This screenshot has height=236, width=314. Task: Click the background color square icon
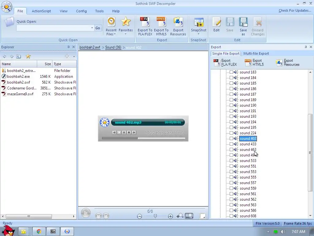(202, 216)
